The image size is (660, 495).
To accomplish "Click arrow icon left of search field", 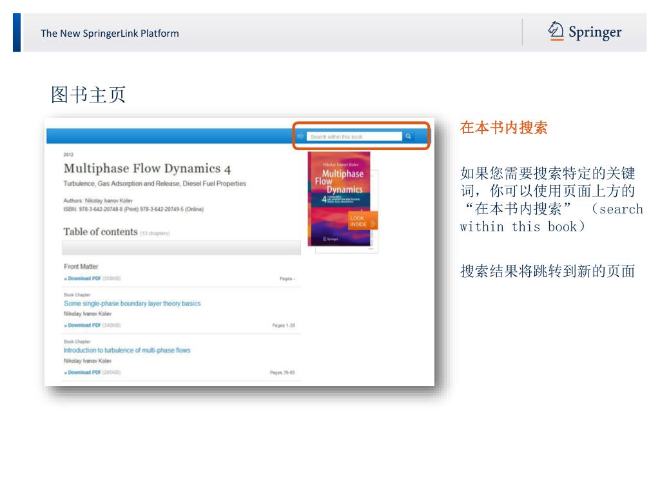I will [300, 136].
